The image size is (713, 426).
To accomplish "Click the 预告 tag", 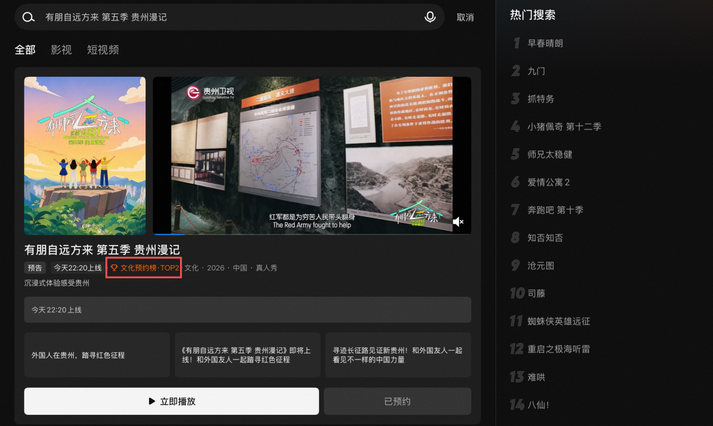I will 35,268.
